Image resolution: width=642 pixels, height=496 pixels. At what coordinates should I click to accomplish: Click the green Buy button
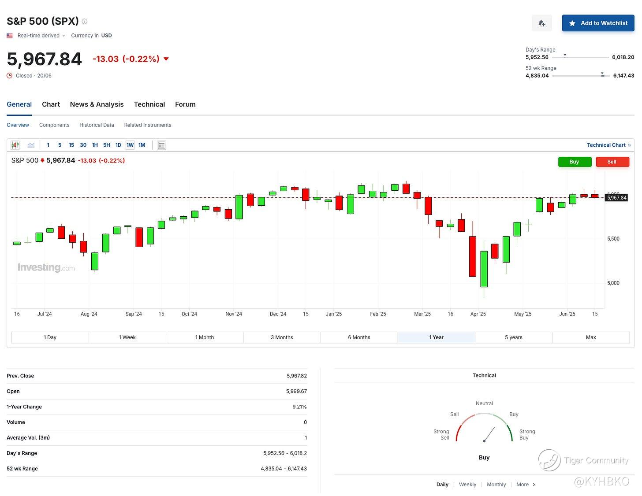point(575,162)
